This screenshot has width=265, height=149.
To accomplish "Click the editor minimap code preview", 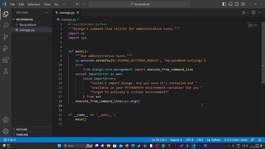I will (x=253, y=25).
